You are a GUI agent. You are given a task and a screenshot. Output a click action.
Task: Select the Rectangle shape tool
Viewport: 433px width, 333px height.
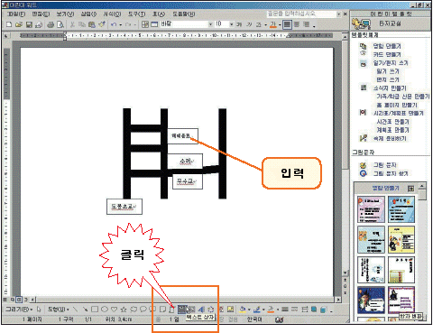95,309
